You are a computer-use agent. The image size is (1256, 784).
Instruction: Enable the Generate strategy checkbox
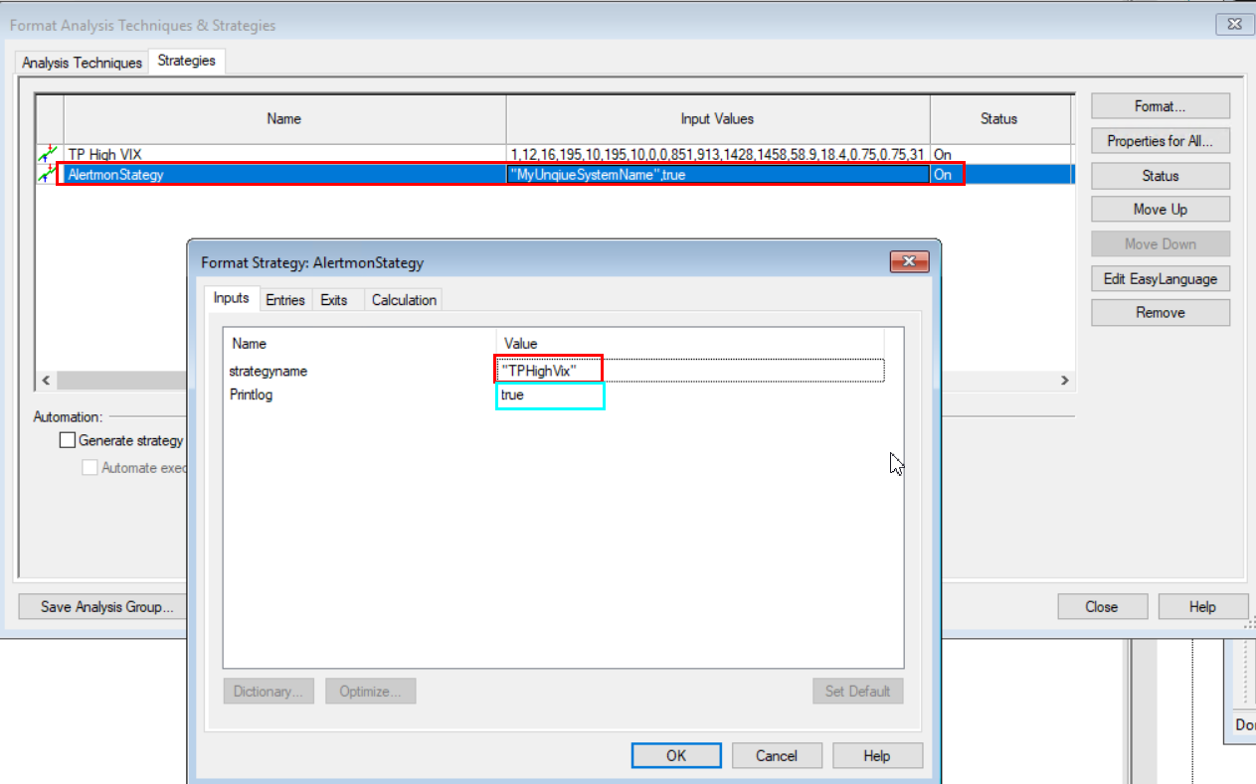tap(68, 440)
